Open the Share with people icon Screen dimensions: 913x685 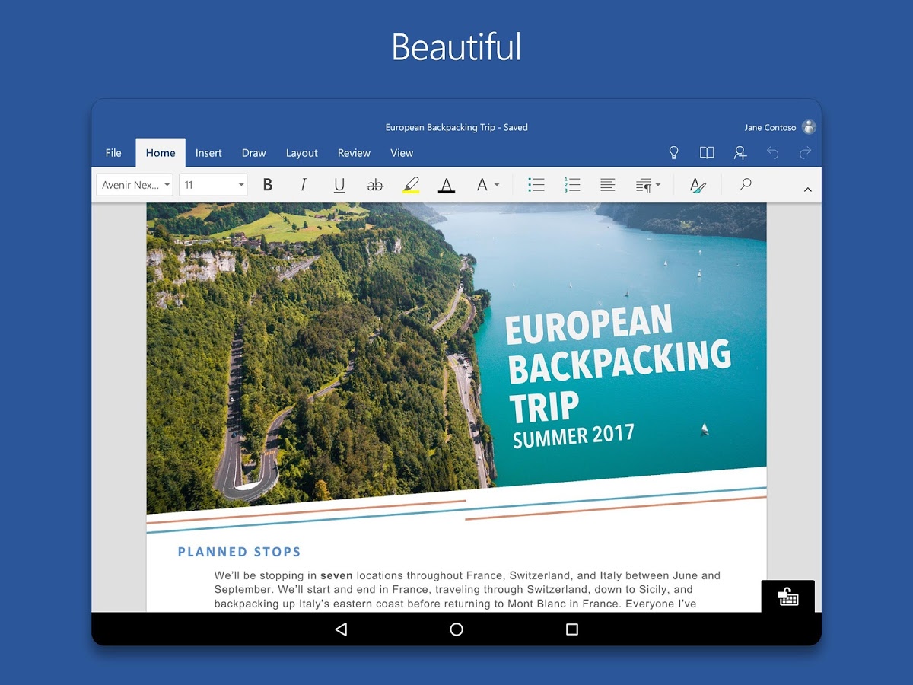(740, 153)
